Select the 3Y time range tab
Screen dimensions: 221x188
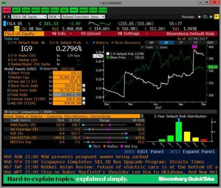pyautogui.click(x=181, y=43)
